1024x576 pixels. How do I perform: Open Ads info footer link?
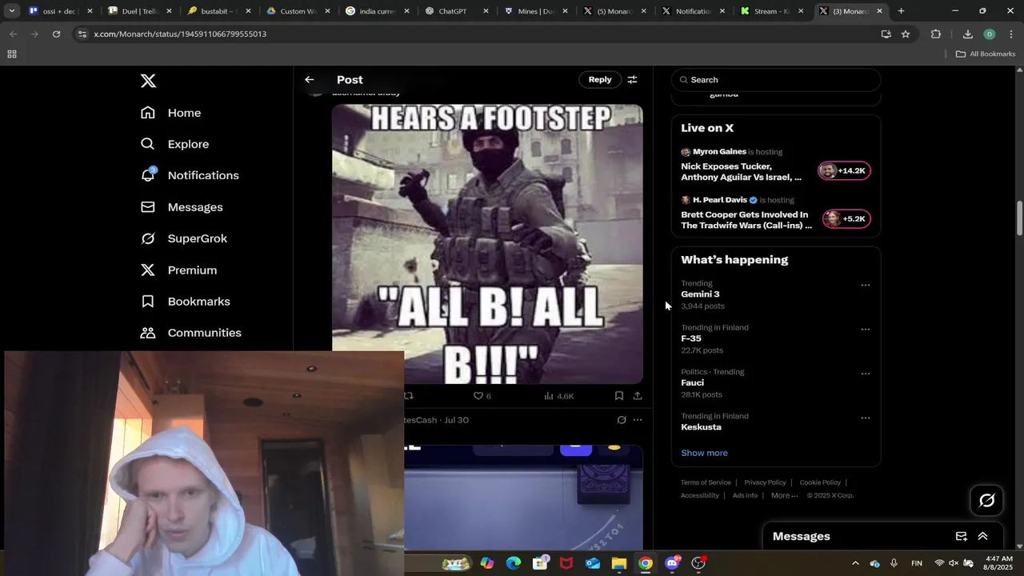745,495
